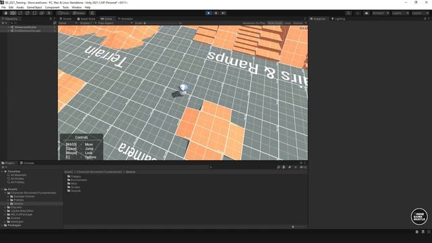Screen dimensions: 432x243
Task: Open the Help menu
Action: [88, 7]
